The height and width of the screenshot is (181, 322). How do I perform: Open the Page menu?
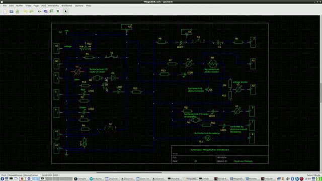(36, 6)
